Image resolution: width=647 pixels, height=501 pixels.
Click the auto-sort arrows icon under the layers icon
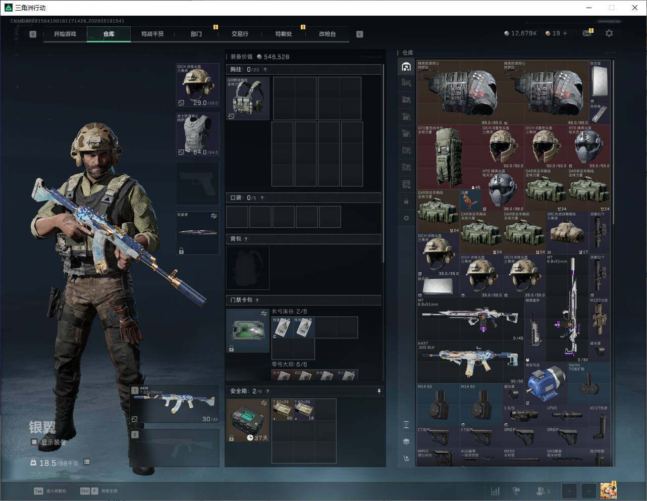(x=406, y=458)
